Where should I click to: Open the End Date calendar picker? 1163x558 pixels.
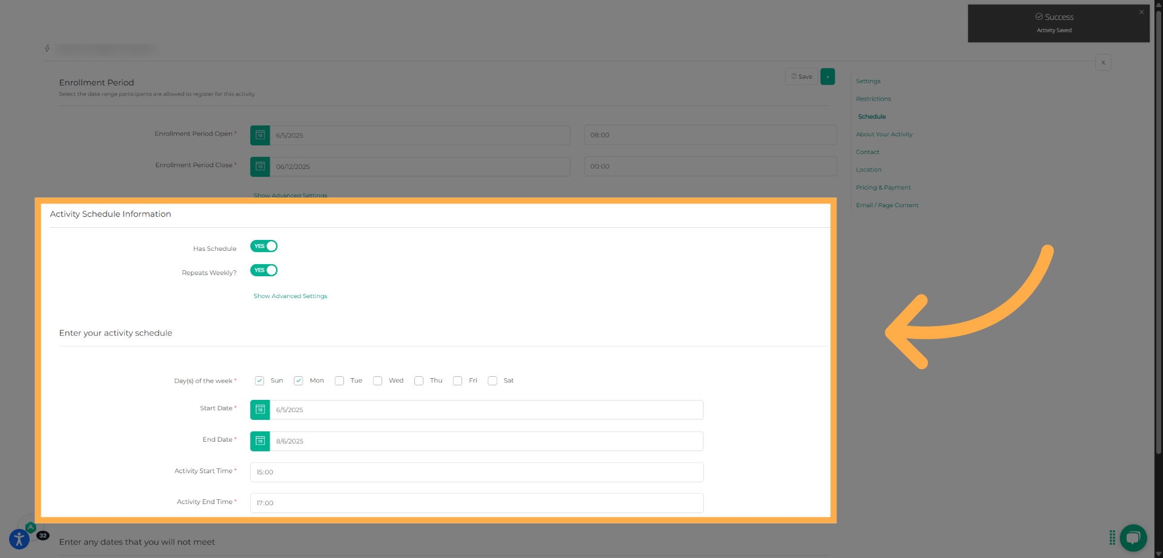point(260,441)
